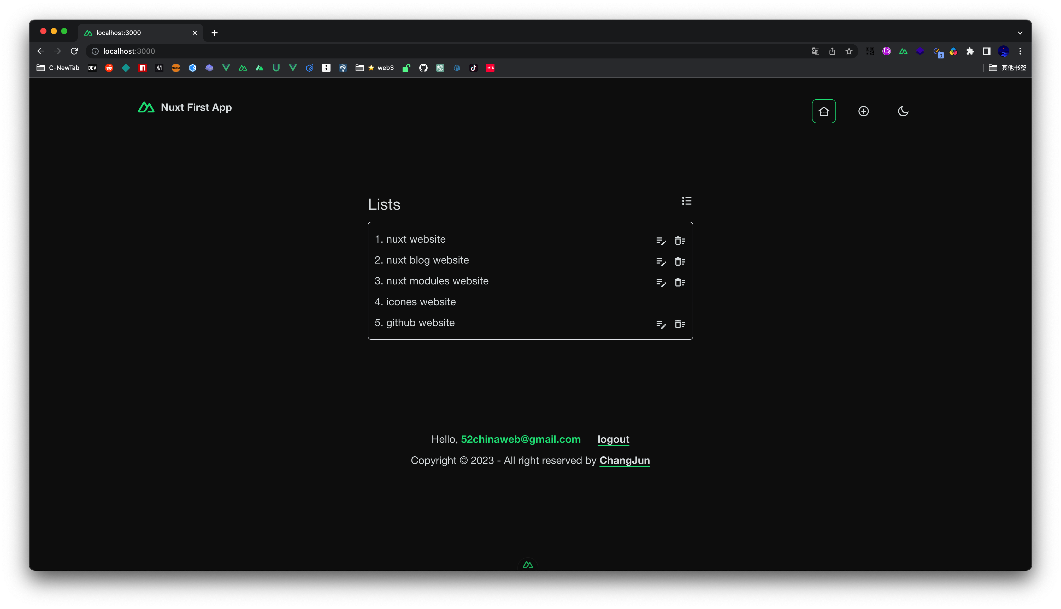Open Nuxt DevTools icon at page bottom
Viewport: 1061px width, 609px height.
528,565
